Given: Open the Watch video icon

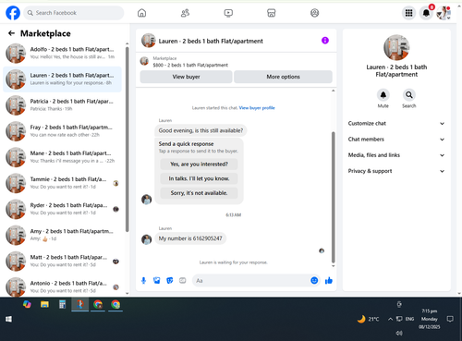Looking at the screenshot, I should (228, 13).
